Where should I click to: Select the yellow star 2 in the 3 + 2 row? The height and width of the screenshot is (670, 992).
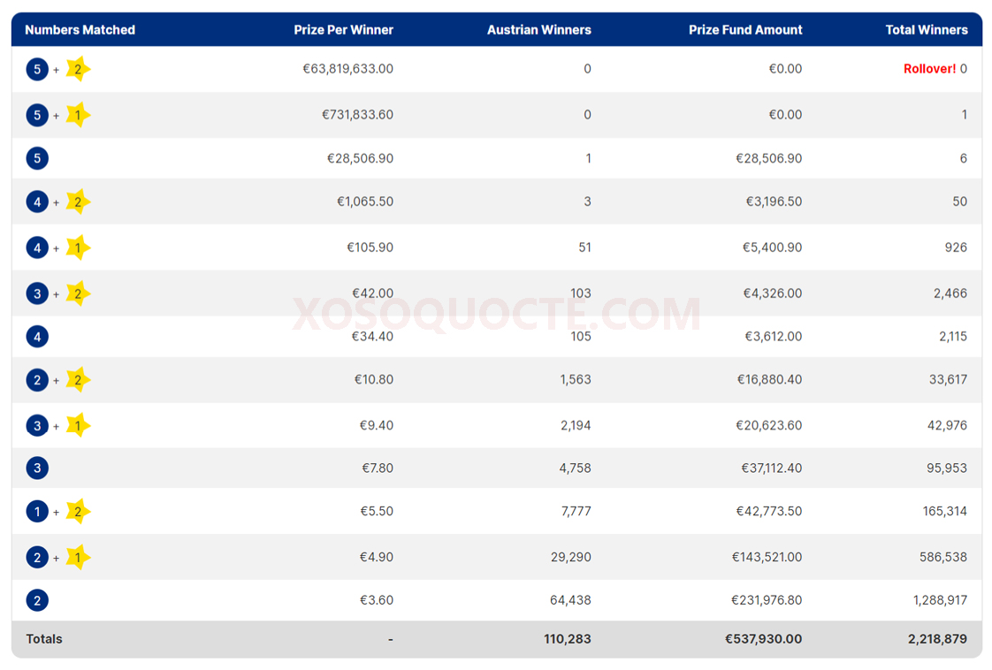point(78,293)
